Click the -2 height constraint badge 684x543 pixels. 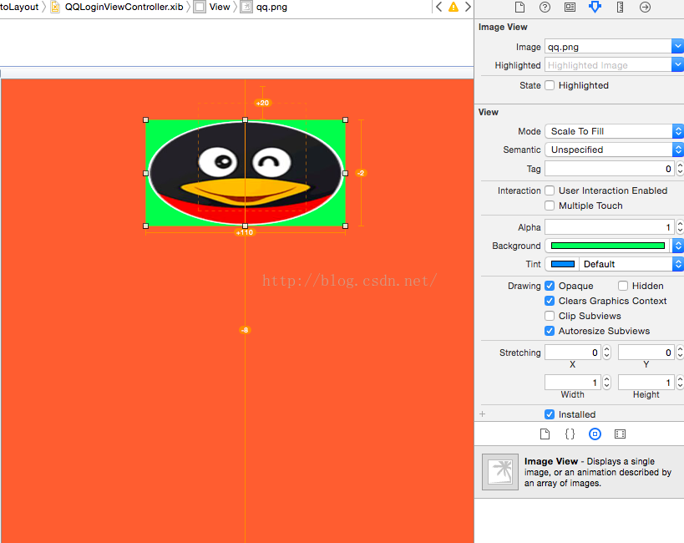click(361, 173)
